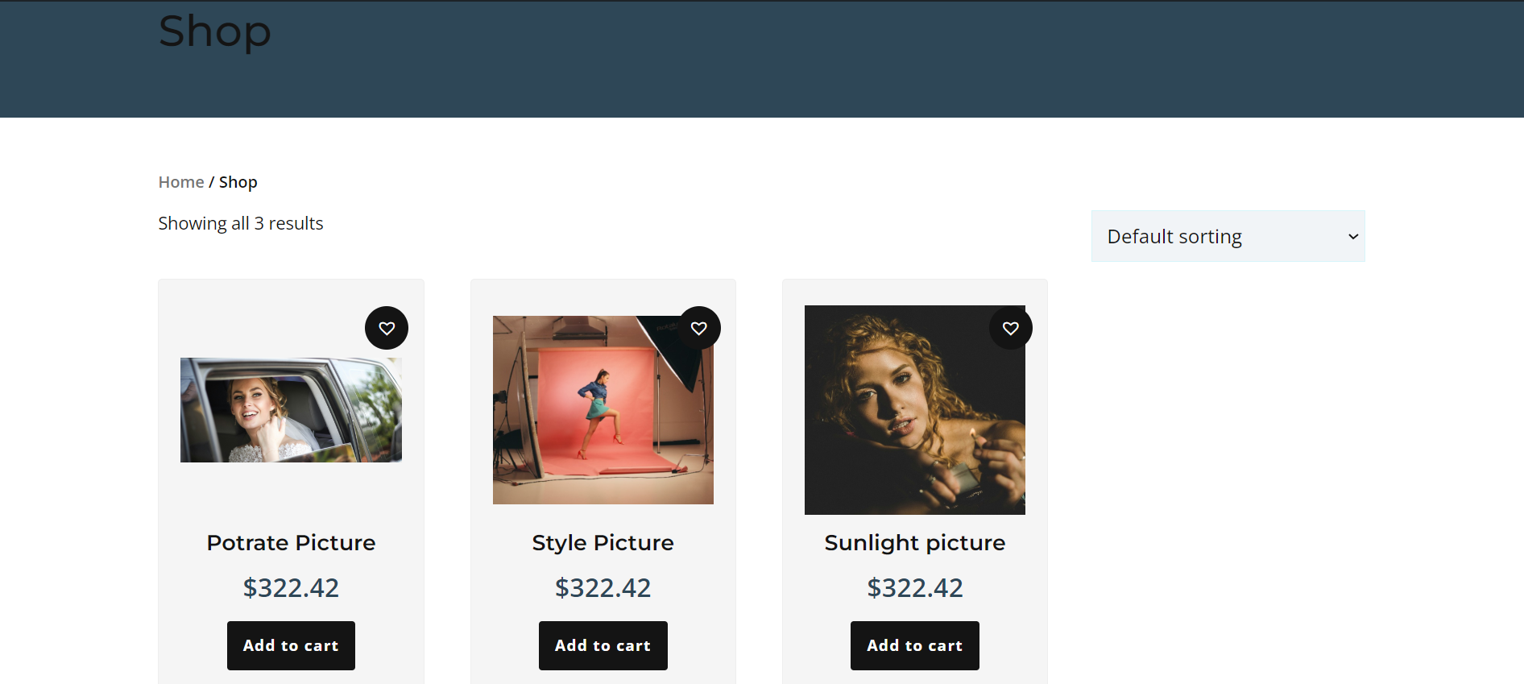Click the $322.42 price of Potrate Picture

[291, 587]
